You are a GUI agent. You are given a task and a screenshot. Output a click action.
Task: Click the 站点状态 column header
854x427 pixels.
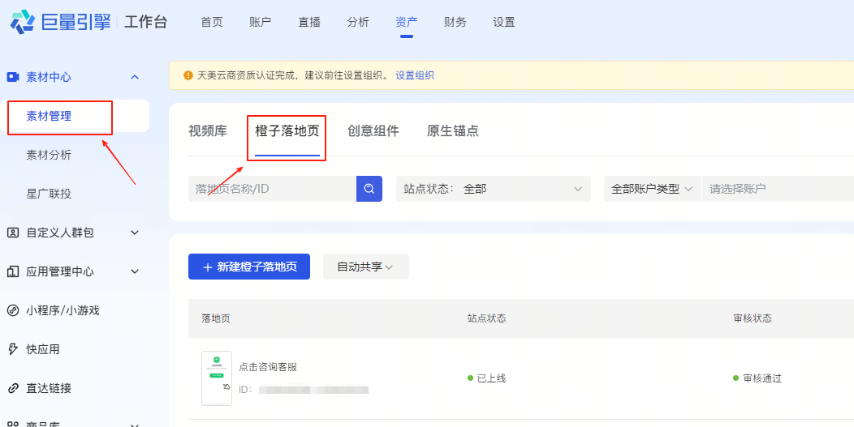[x=487, y=318]
